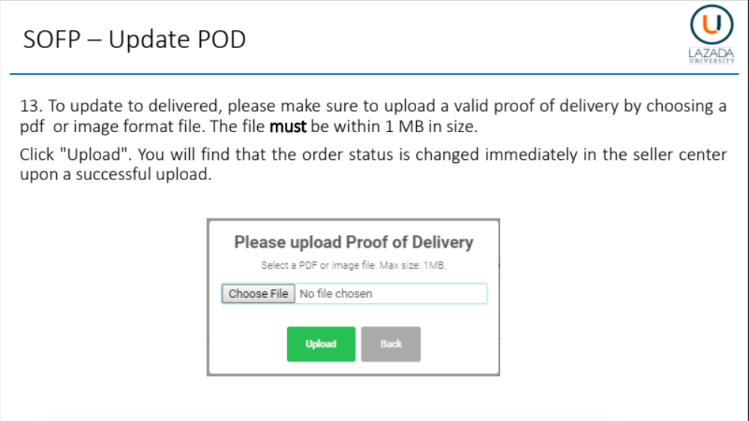Click the LAZADA wordmark under the logo
Viewport: 749px width, 421px height.
(x=712, y=53)
